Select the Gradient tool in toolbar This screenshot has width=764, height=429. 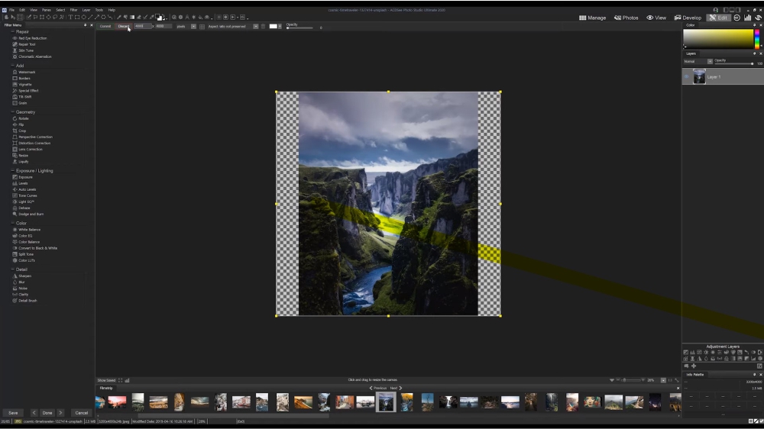pos(132,17)
